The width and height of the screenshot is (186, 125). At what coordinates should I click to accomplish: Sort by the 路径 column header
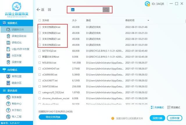[x=88, y=20]
